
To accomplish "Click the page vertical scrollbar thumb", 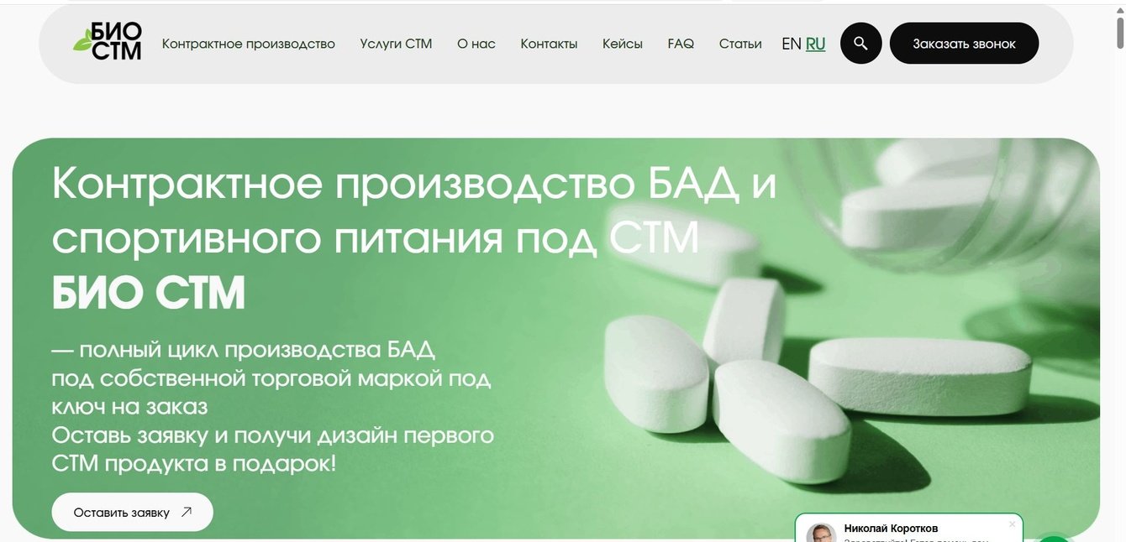I will [x=1119, y=31].
